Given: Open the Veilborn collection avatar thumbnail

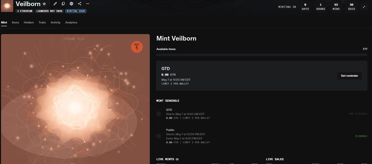Looking at the screenshot, I should click(x=7, y=6).
